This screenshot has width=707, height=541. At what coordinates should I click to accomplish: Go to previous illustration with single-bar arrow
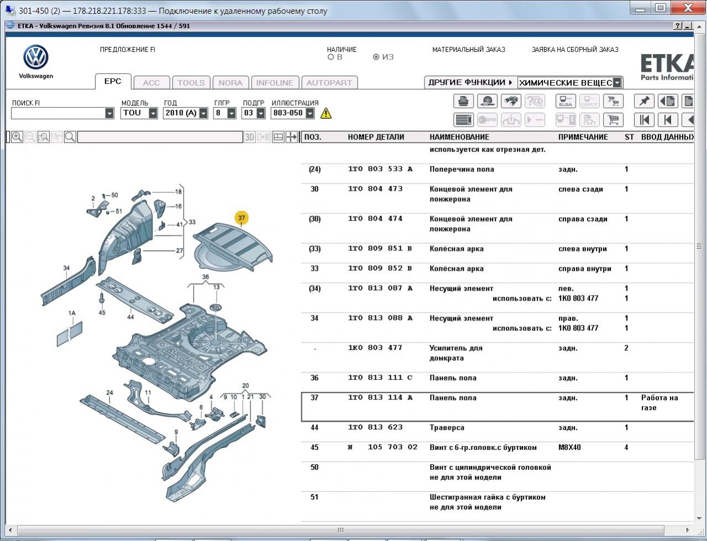pyautogui.click(x=668, y=120)
